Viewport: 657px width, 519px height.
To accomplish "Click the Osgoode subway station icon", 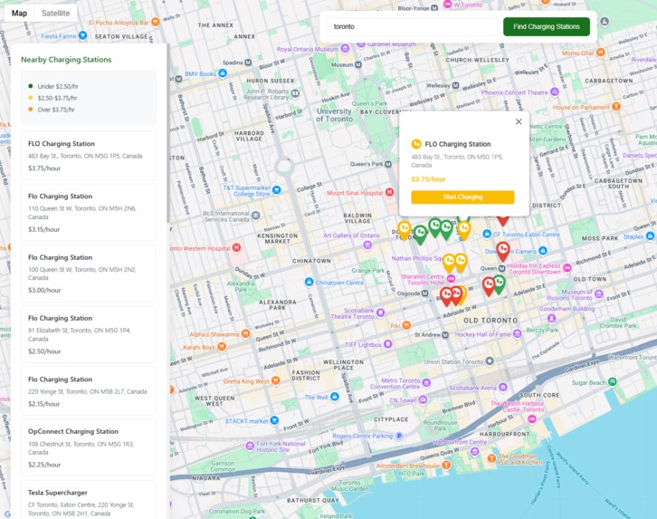I will point(424,293).
